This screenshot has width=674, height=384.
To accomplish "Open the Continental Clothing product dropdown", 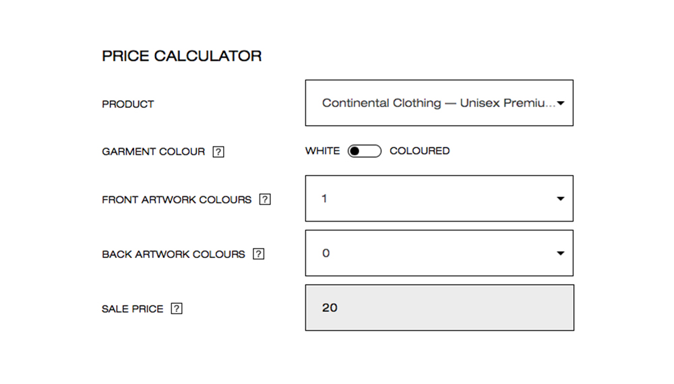I will tap(438, 103).
